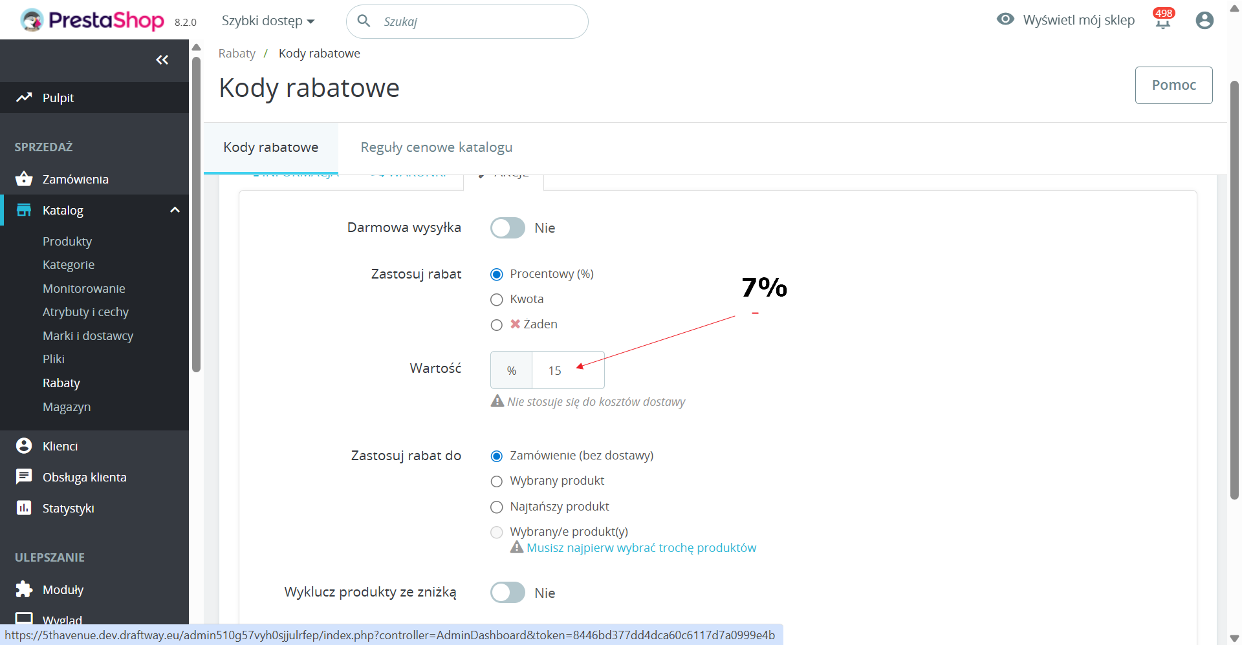Click the Statystyki chart icon

coord(24,508)
